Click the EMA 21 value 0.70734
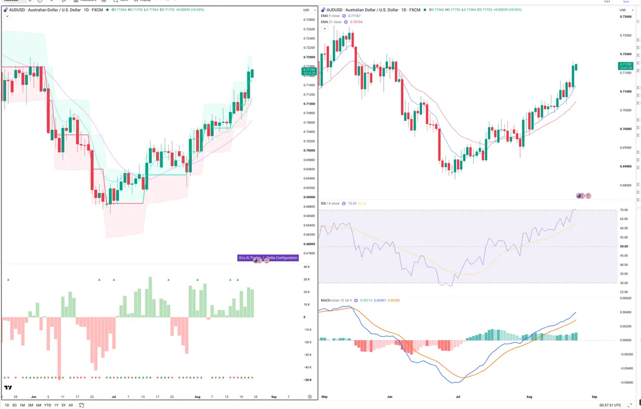The height and width of the screenshot is (409, 641). tap(356, 22)
